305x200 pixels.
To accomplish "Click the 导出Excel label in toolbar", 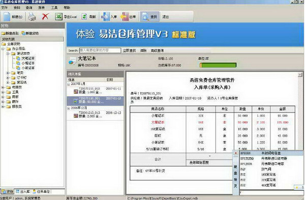I will click(x=70, y=17).
